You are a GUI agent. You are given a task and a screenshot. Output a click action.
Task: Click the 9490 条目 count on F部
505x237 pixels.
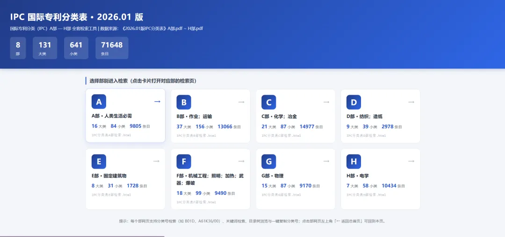click(225, 193)
